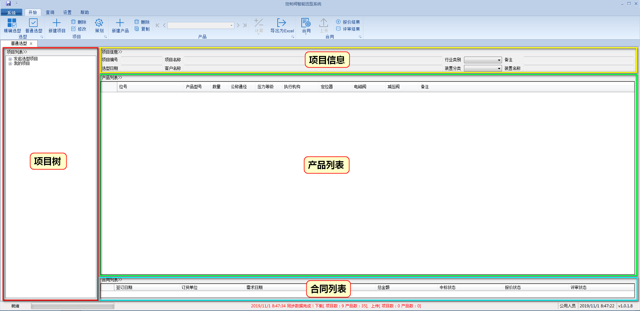640x311 pixels.
Task: Click the 计算 calculate icon
Action: pos(259,23)
